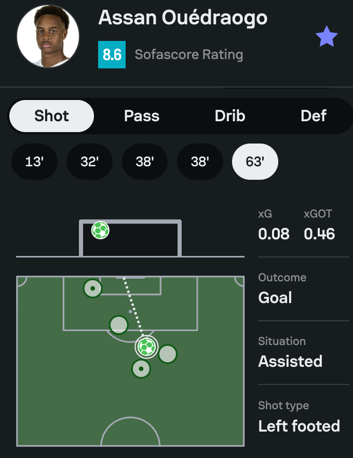Choose the 32' shot chip

pos(89,162)
